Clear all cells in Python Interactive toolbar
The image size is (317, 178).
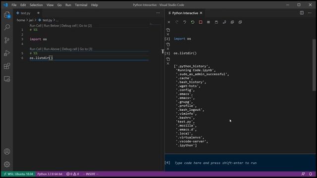point(169,22)
